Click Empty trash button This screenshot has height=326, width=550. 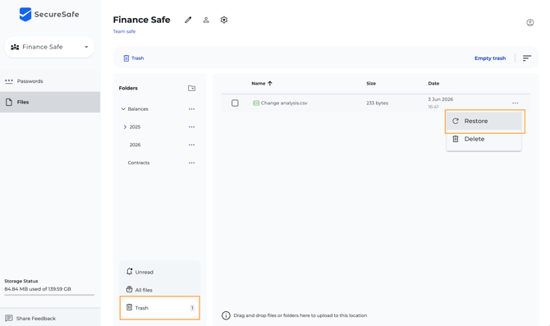tap(490, 58)
